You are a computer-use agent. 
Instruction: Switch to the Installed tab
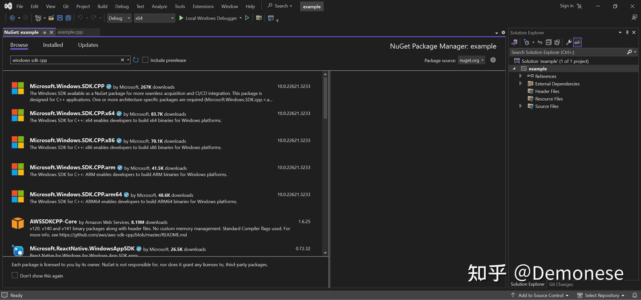[53, 45]
